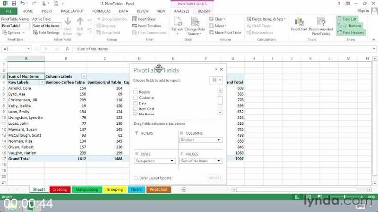Click the field list scroll down arrow
The width and height of the screenshot is (378, 212).
(x=220, y=112)
